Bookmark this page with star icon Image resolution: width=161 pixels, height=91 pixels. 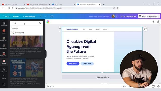coord(117,8)
